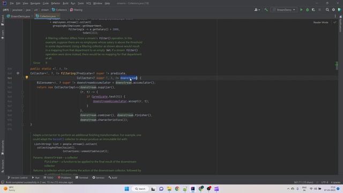
Task: Click downstreamAccumulator in the accept call
Action: coord(110,101)
